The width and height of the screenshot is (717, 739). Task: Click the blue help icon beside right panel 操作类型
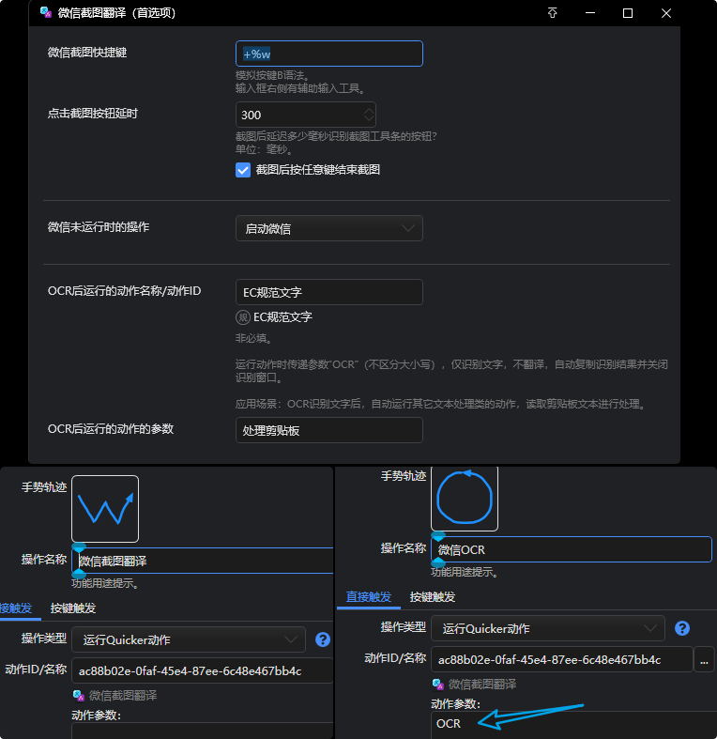click(682, 628)
